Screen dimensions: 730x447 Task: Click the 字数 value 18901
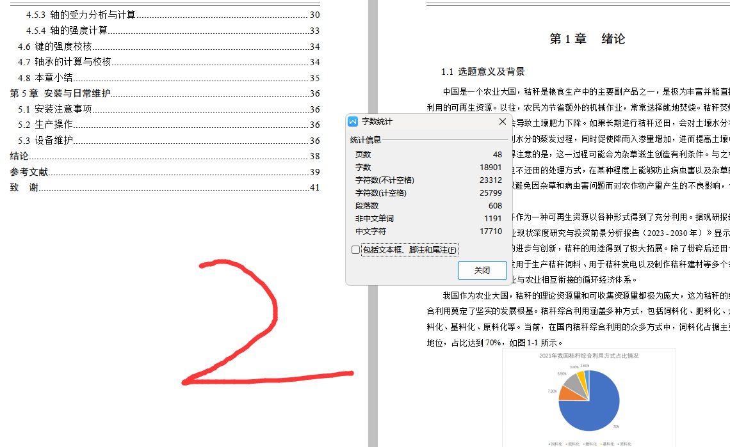491,168
